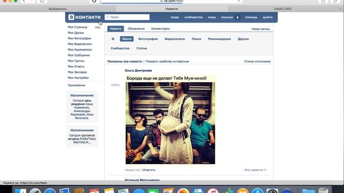Open Safari compass icon in the Dock
This screenshot has width=344, height=193.
pos(50,190)
